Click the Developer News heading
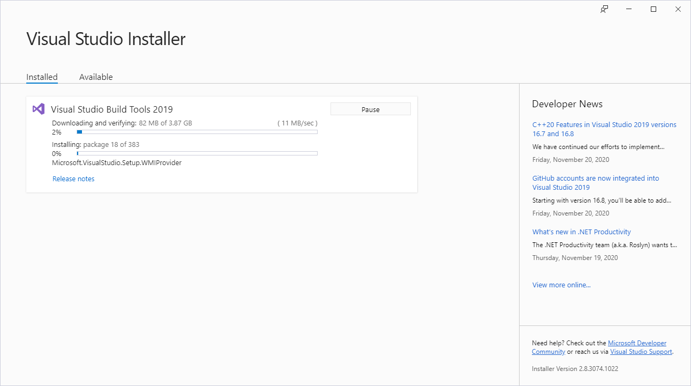The image size is (691, 386). [x=567, y=103]
